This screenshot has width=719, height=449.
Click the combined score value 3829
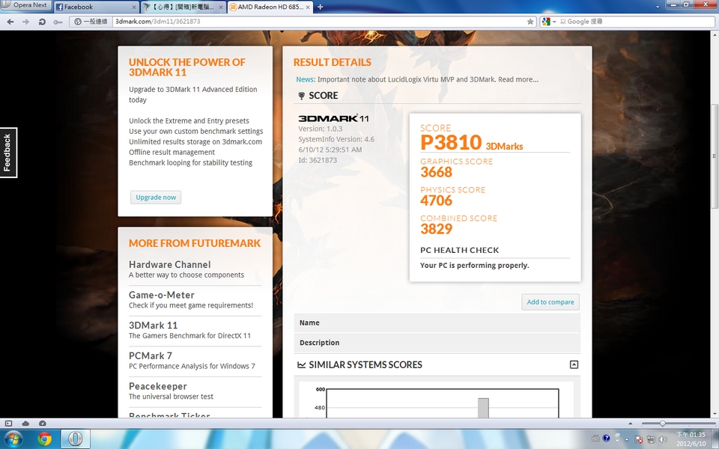click(436, 229)
